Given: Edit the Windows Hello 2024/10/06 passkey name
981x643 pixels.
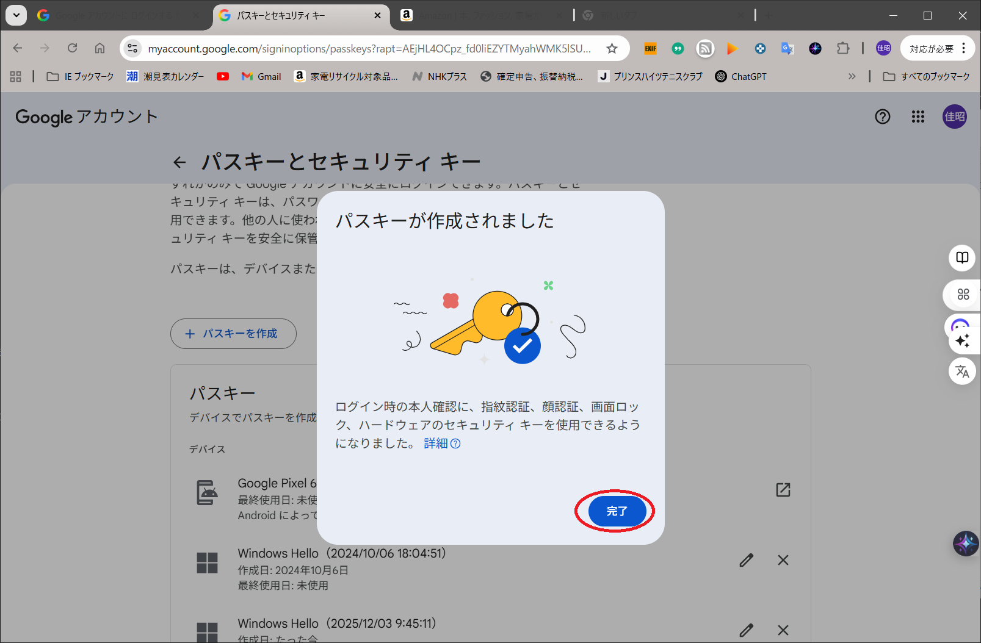Looking at the screenshot, I should tap(746, 560).
